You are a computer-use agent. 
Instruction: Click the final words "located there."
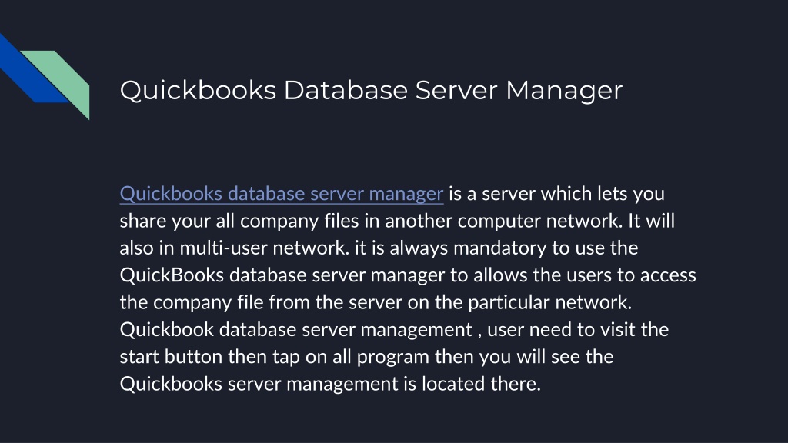pyautogui.click(x=481, y=384)
